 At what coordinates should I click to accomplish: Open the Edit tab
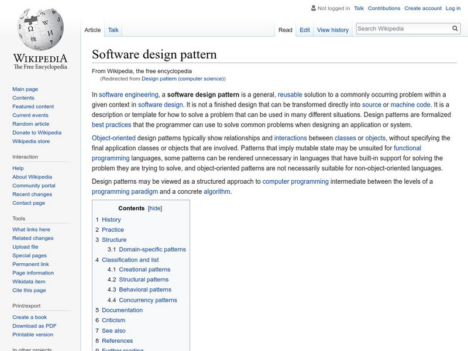click(304, 30)
